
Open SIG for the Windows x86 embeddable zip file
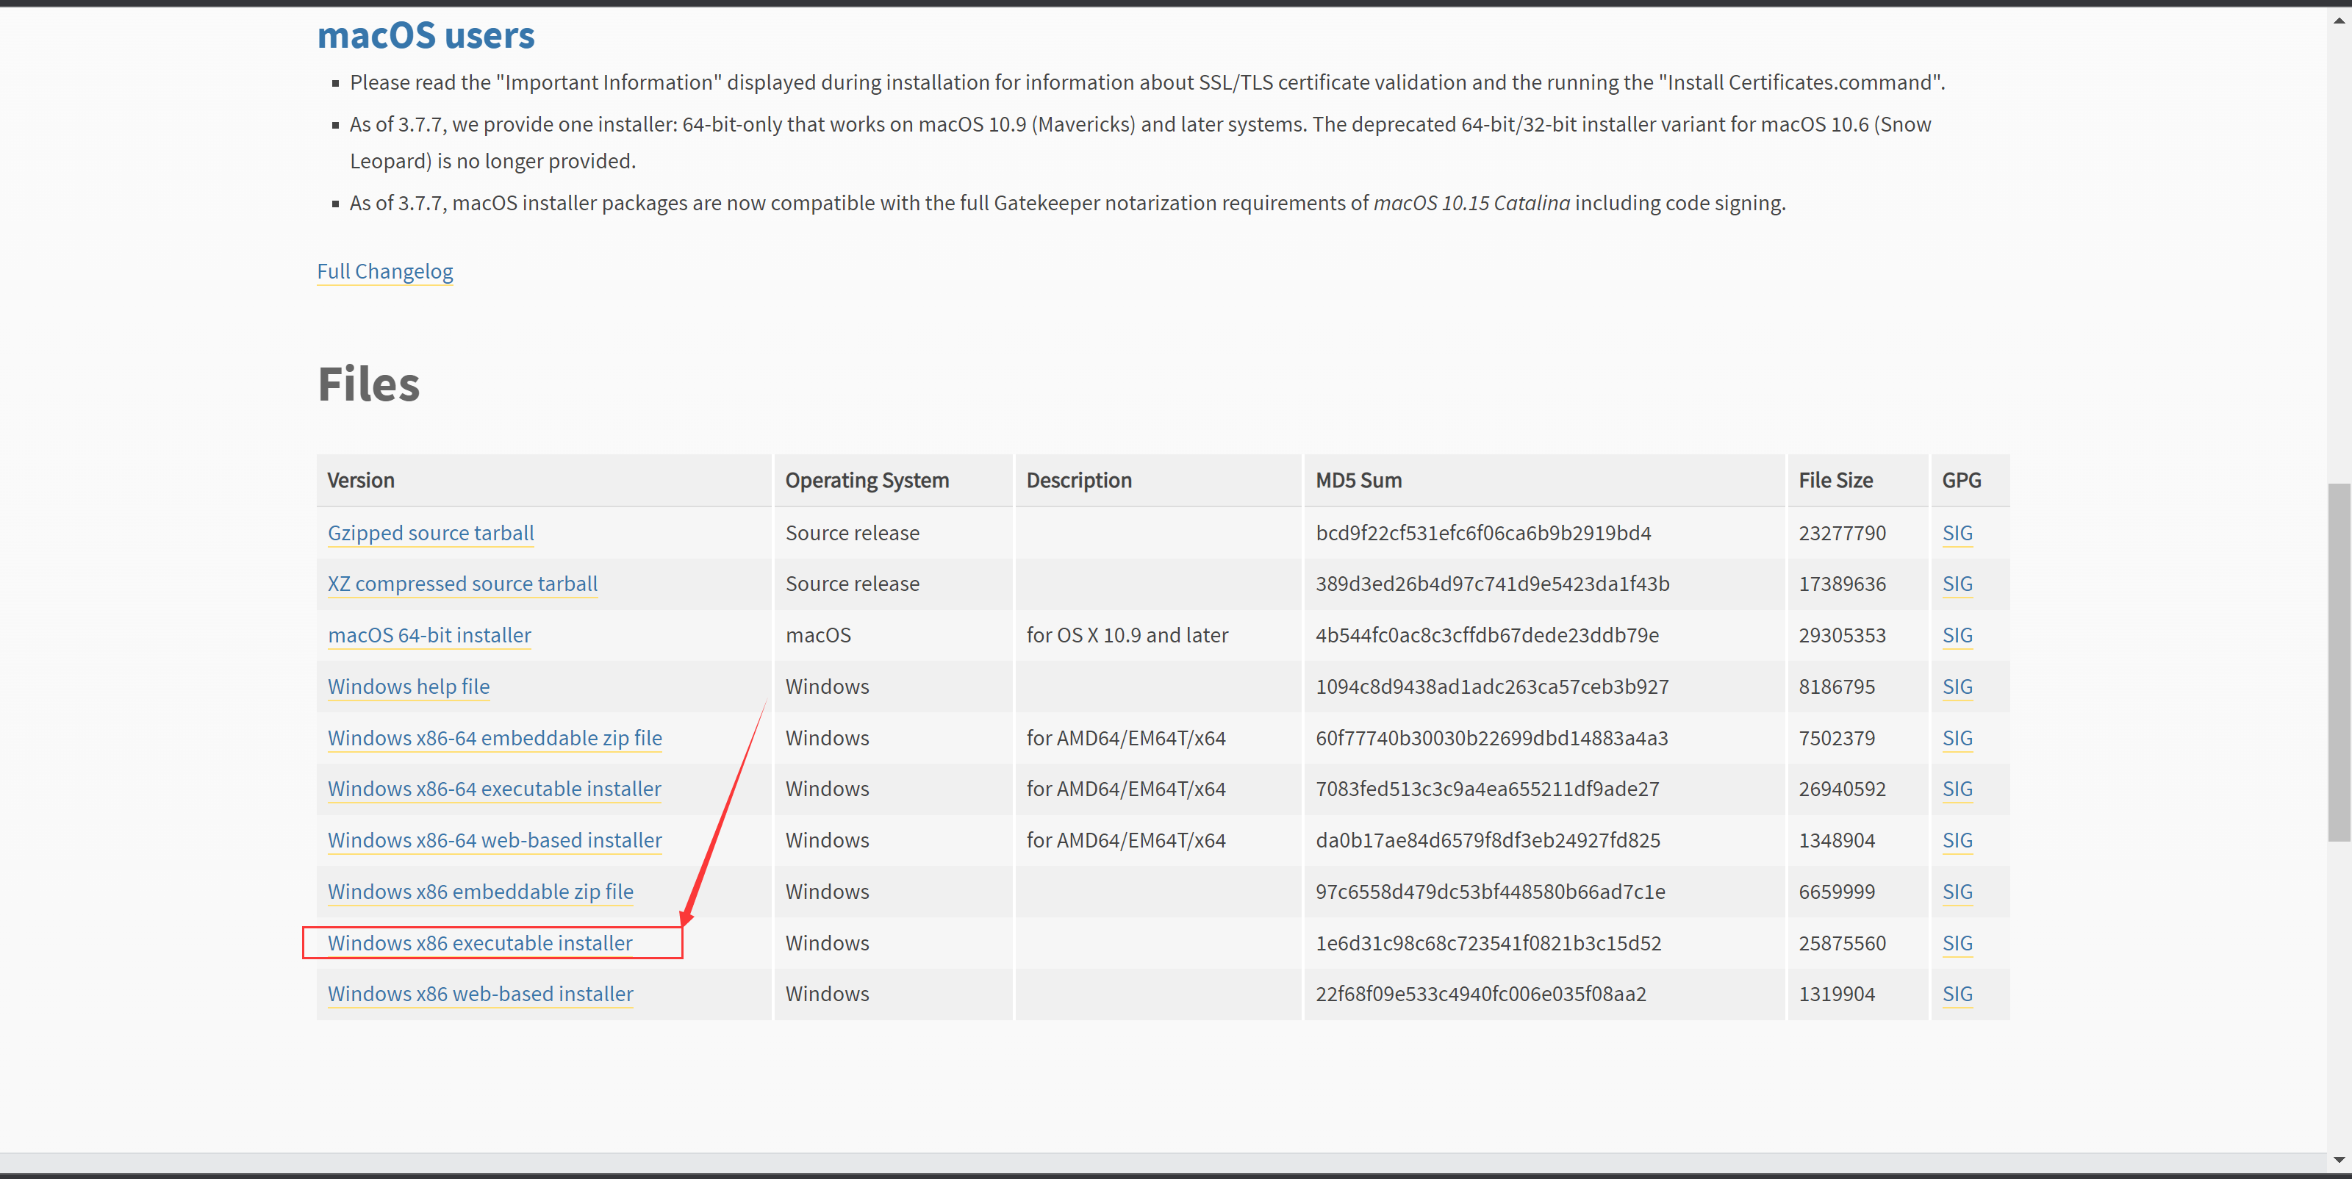point(1957,892)
